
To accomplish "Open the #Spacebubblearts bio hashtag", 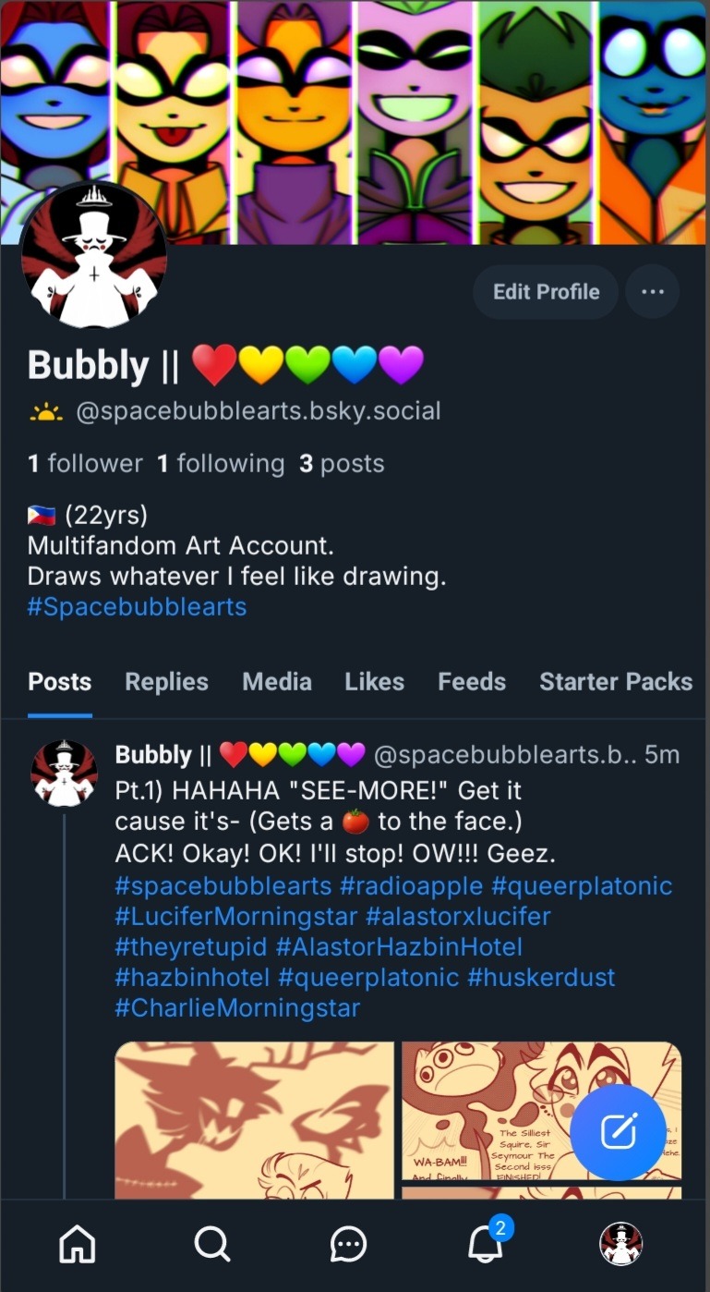I will coord(137,607).
